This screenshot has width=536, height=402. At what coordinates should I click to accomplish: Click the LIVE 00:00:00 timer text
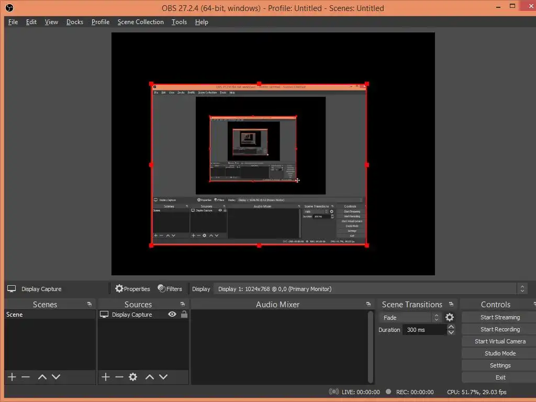click(x=361, y=392)
